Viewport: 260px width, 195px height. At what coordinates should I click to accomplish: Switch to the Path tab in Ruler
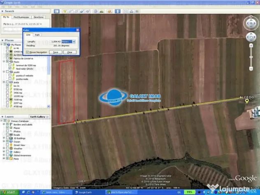pos(37,35)
